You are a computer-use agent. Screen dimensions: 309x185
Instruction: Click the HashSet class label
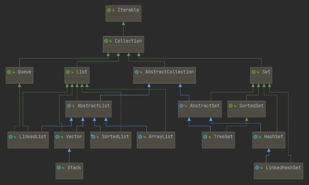coord(273,137)
